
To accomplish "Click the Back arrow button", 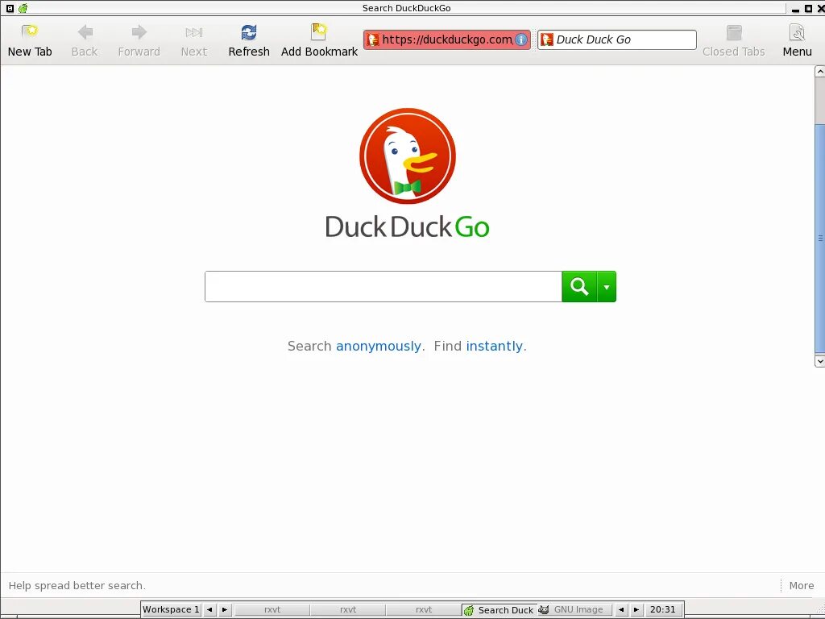I will click(85, 40).
